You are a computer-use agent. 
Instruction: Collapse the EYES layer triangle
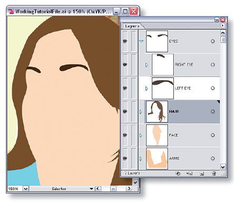tap(141, 41)
